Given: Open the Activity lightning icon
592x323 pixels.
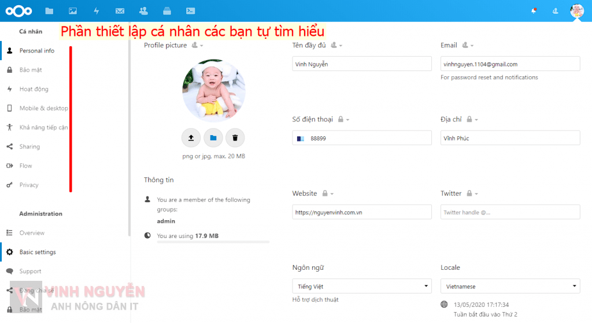Looking at the screenshot, I should click(97, 10).
